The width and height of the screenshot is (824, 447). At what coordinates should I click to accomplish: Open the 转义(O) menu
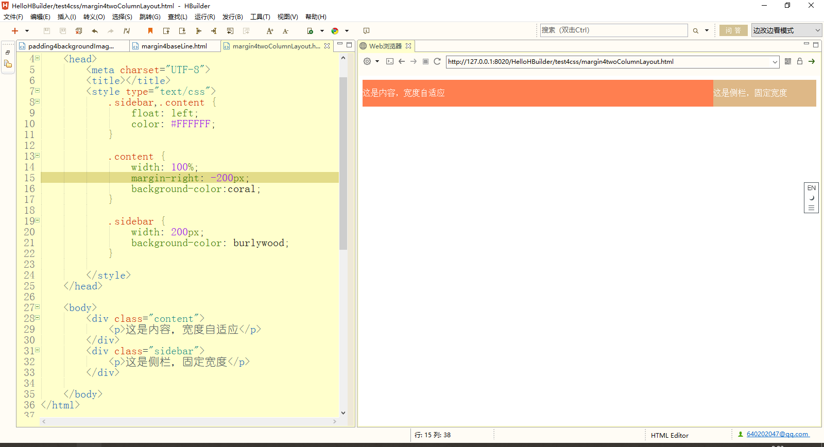coord(94,17)
